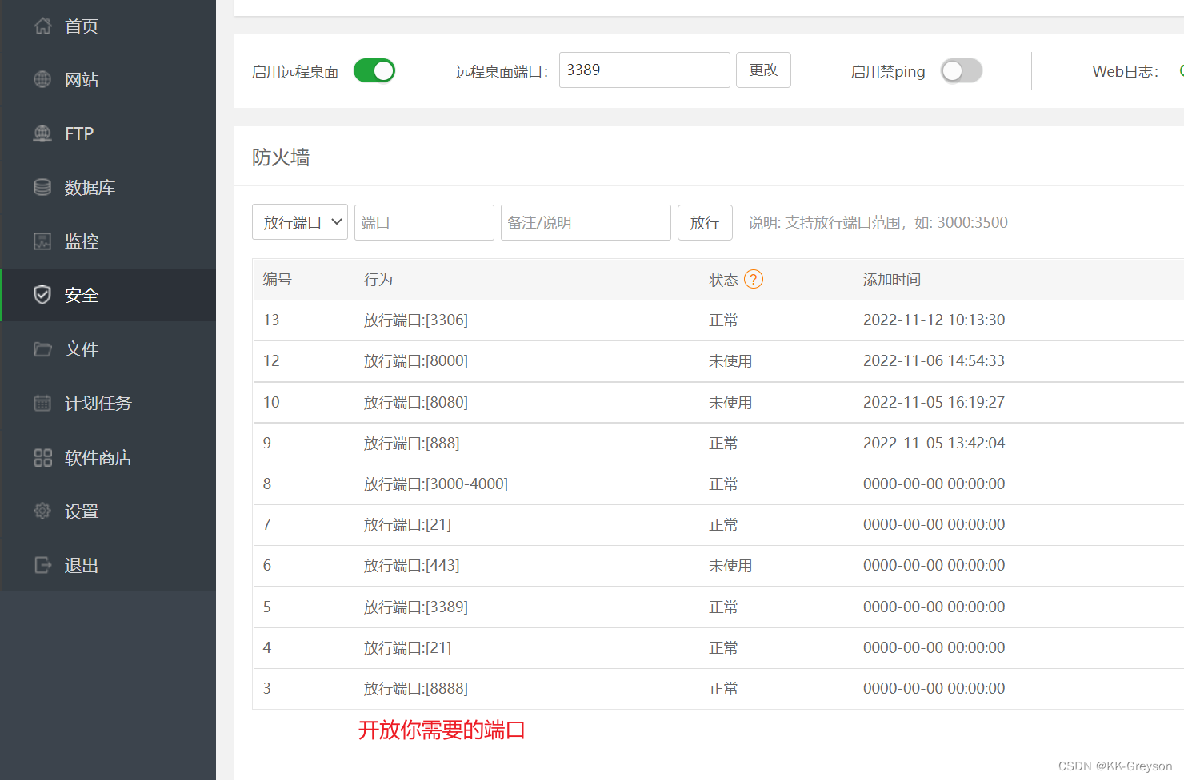This screenshot has height=780, width=1184.
Task: Click the 备注/说明 input field
Action: [586, 222]
